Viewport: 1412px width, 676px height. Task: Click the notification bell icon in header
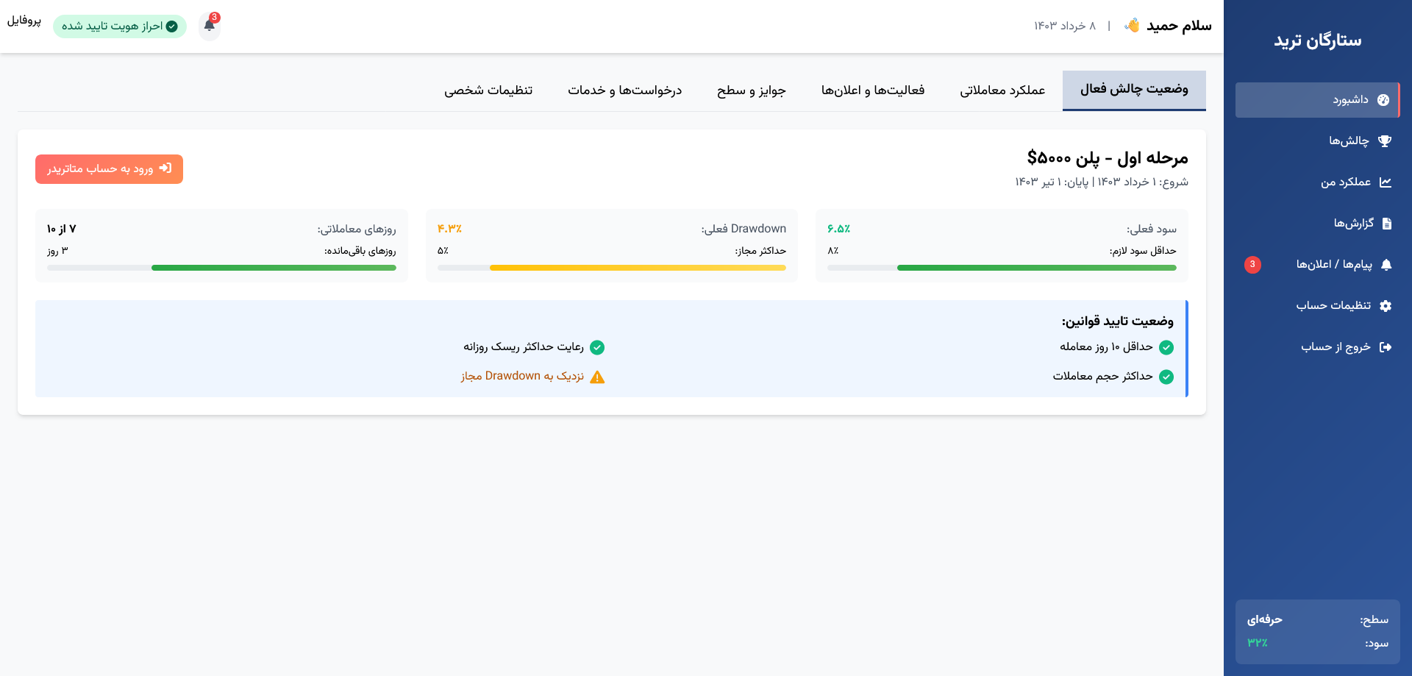tap(210, 26)
